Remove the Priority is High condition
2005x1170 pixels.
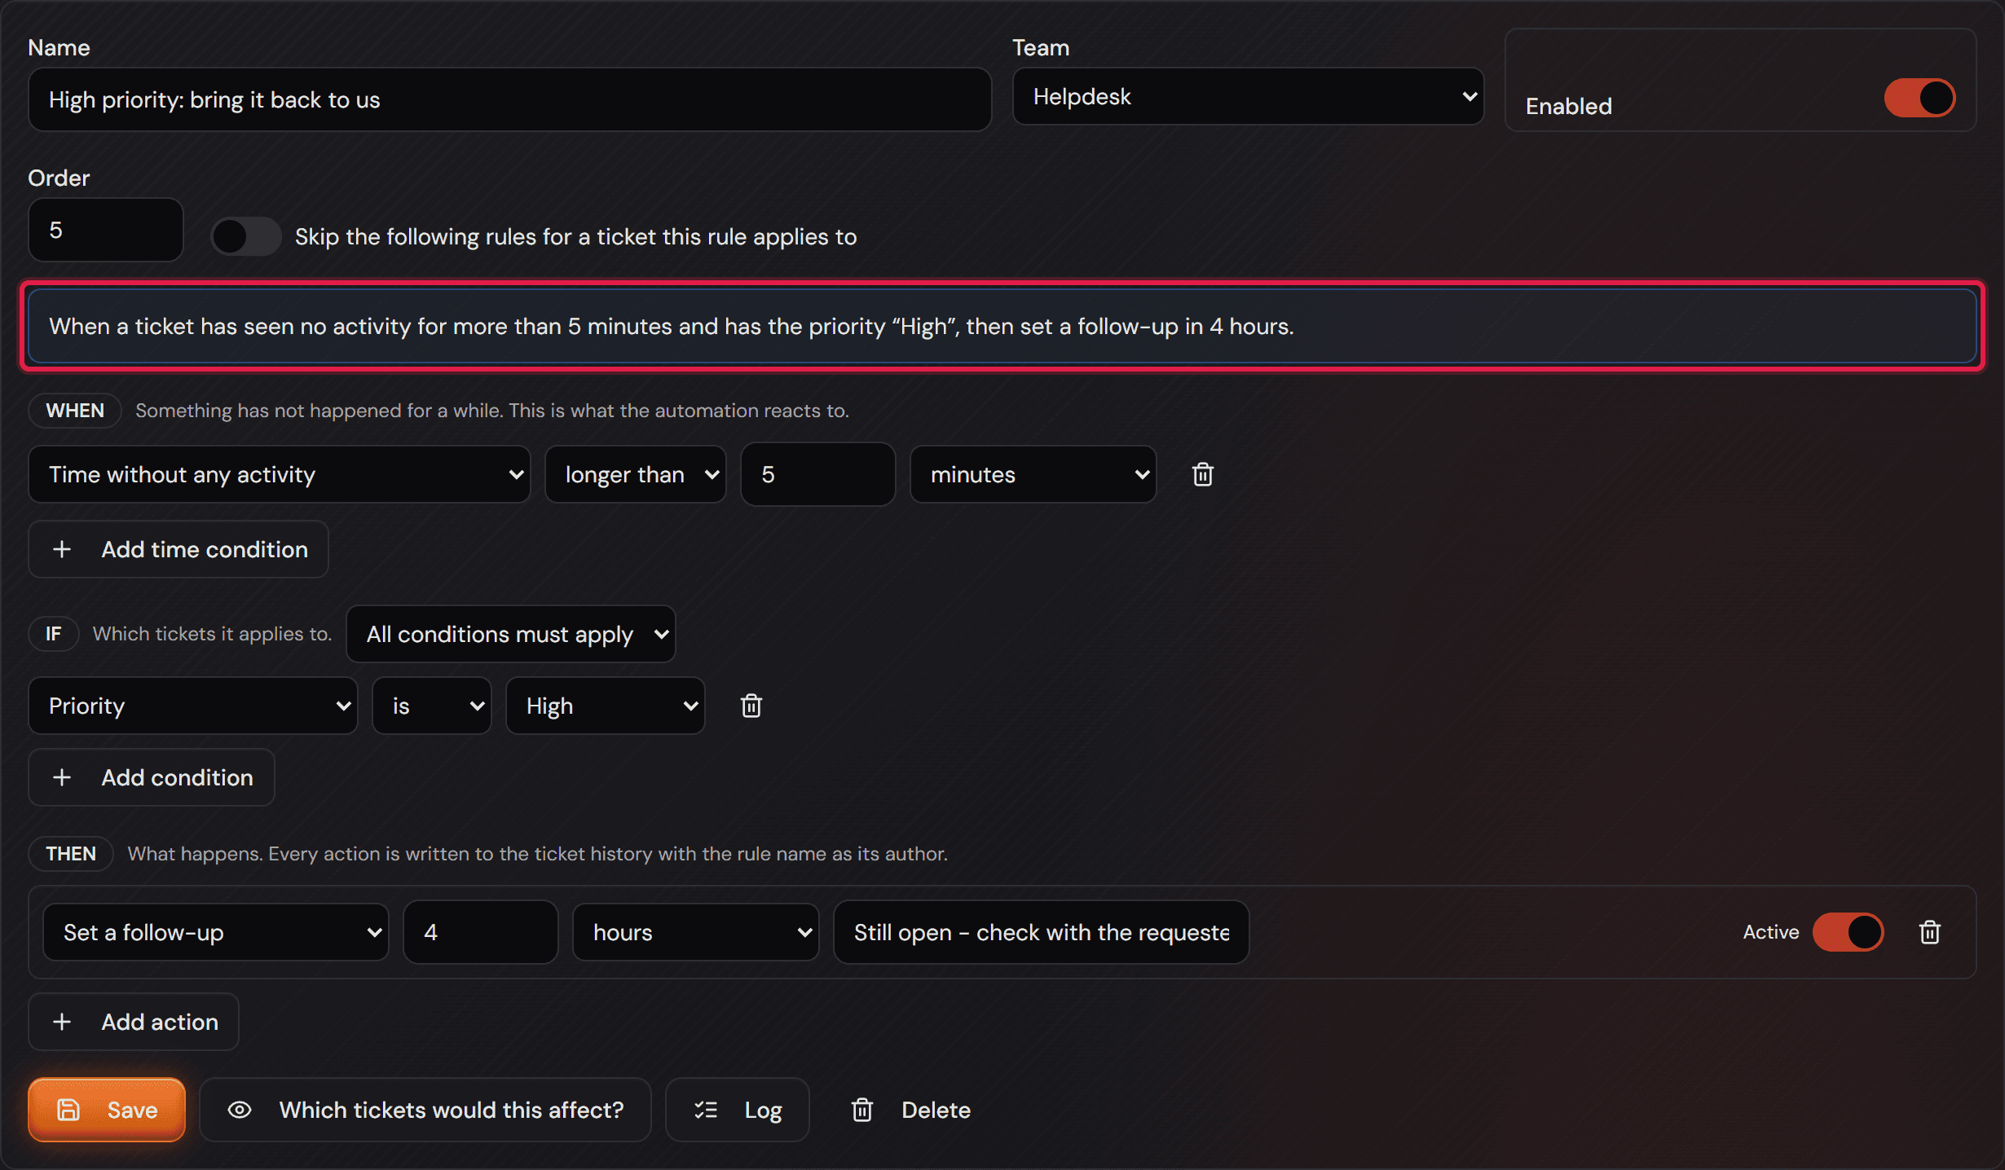[751, 706]
